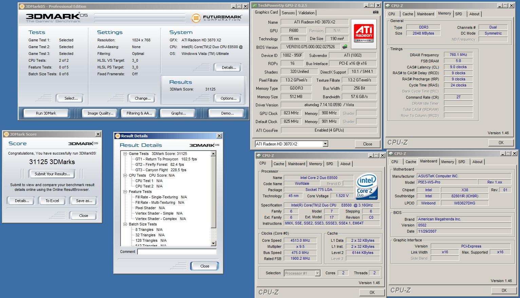Open About tab in CPU-Z motherboard window
The height and width of the screenshot is (298, 520).
477,162
